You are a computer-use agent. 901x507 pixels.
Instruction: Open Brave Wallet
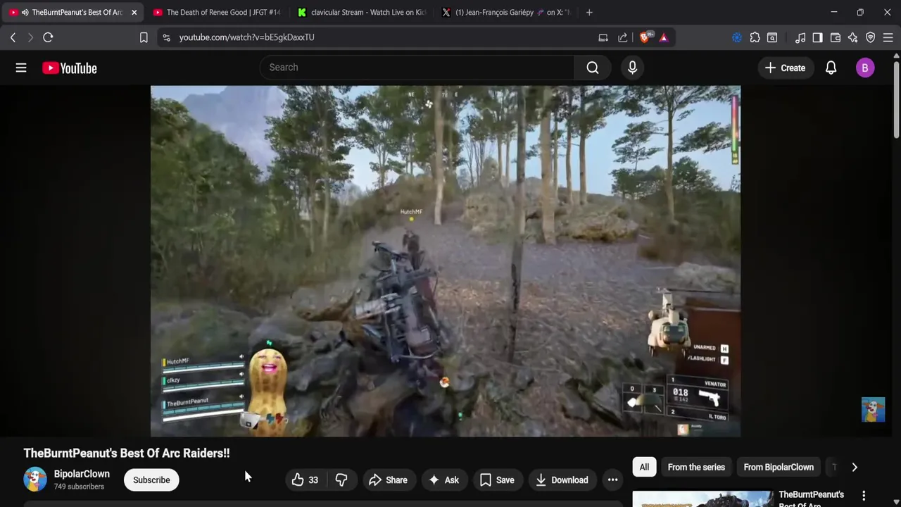click(836, 37)
